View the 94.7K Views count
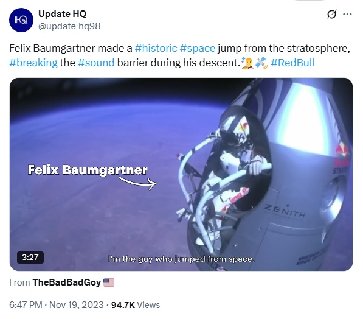 136,305
